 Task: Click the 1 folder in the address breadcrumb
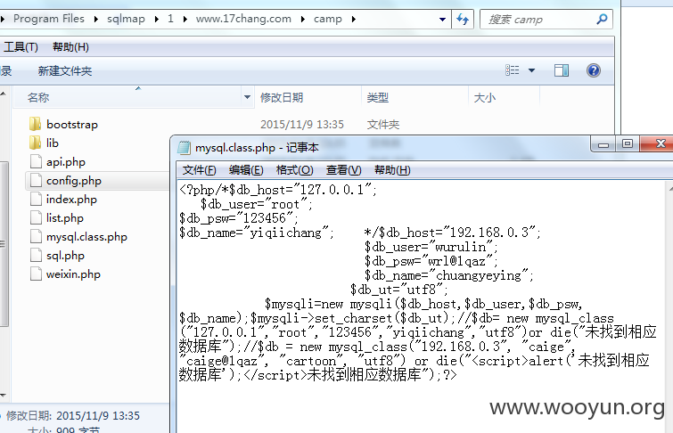(170, 19)
